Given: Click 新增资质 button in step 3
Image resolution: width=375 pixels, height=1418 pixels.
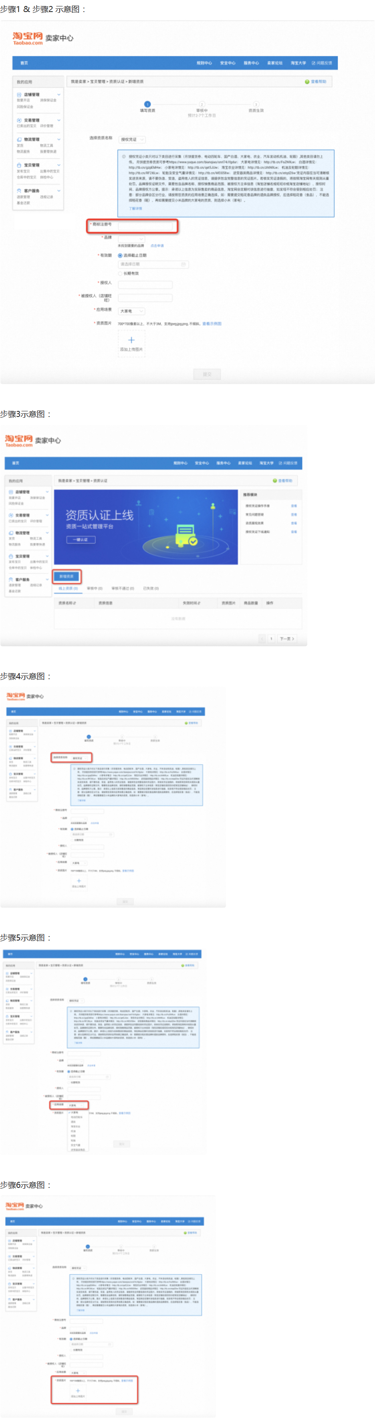Looking at the screenshot, I should (67, 577).
